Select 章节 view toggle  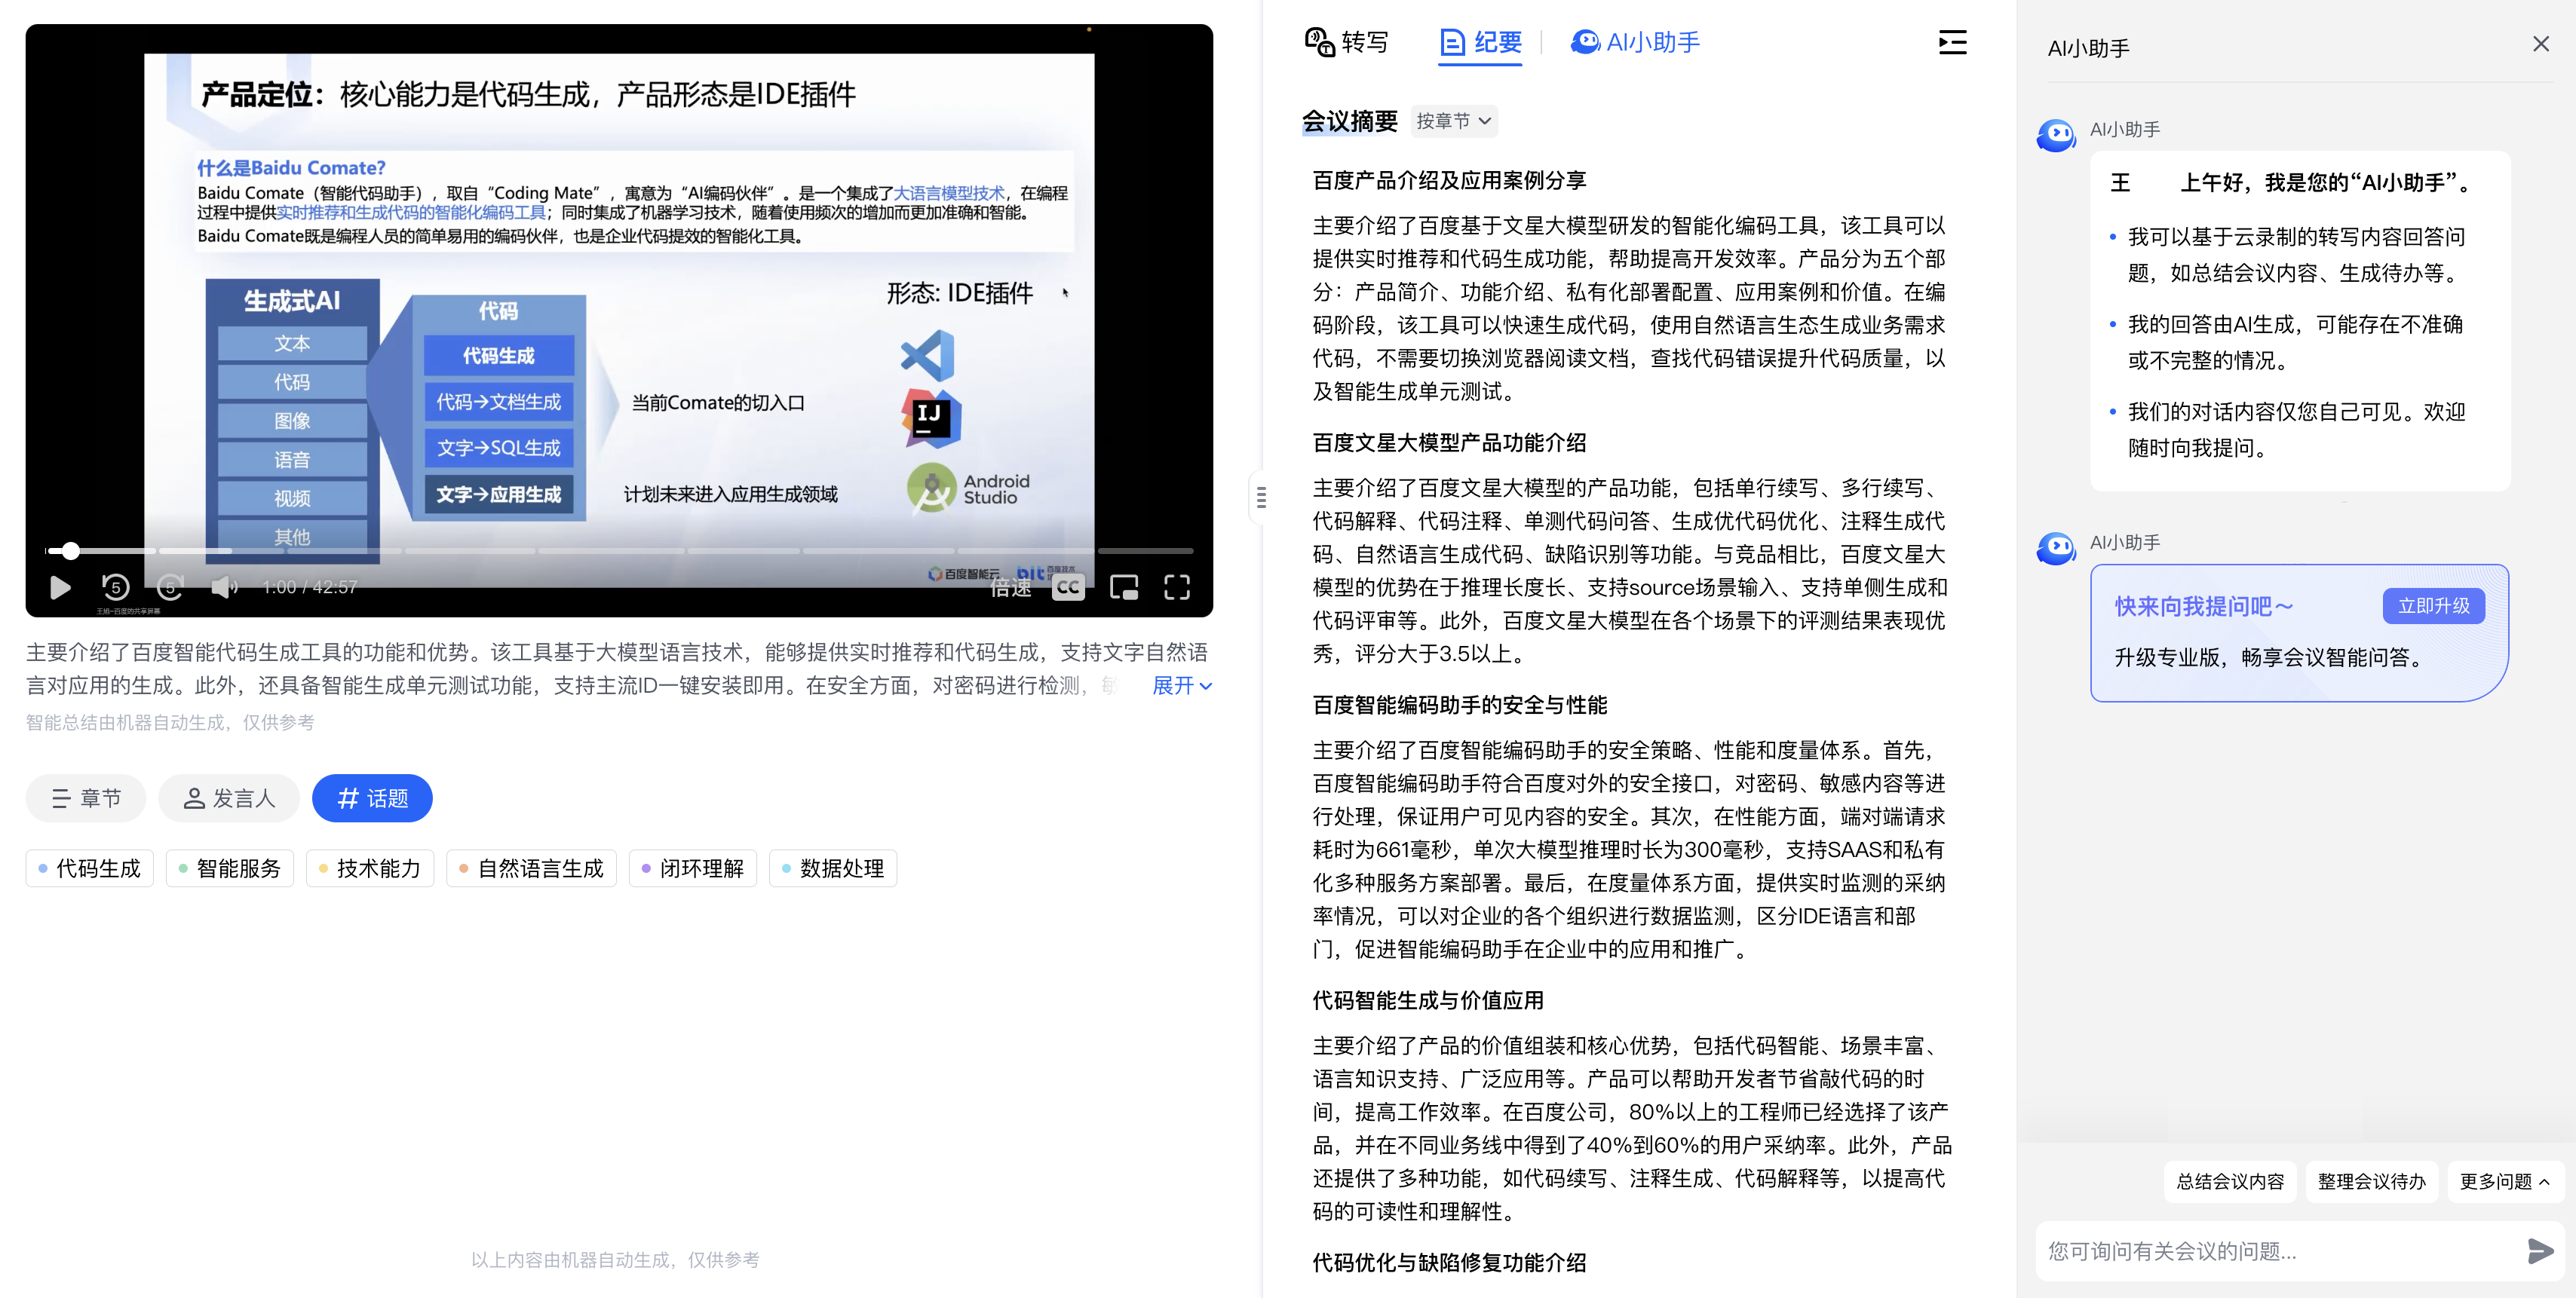(86, 798)
